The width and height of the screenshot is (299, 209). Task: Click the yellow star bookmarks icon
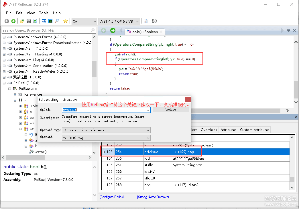click(x=65, y=21)
